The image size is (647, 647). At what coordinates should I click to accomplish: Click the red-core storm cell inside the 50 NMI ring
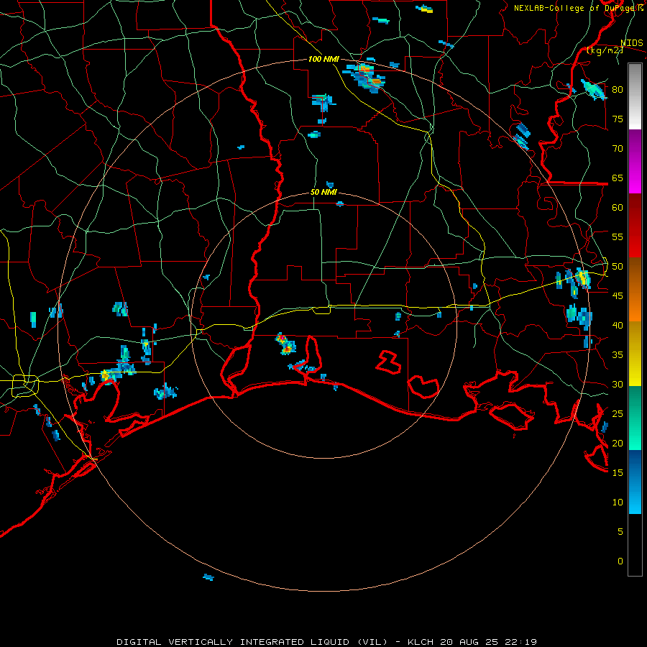click(285, 344)
